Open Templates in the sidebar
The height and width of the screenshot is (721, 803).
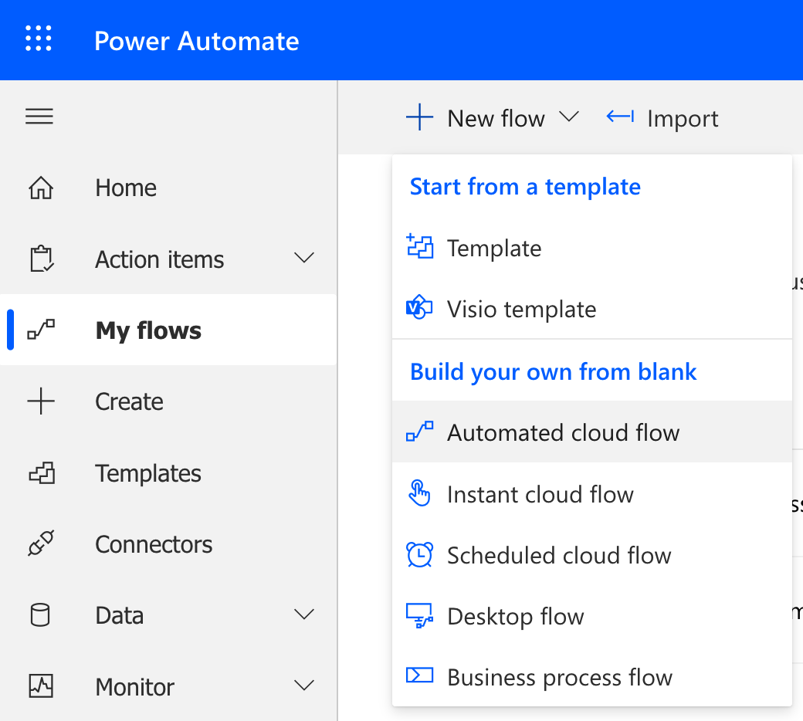(168, 472)
